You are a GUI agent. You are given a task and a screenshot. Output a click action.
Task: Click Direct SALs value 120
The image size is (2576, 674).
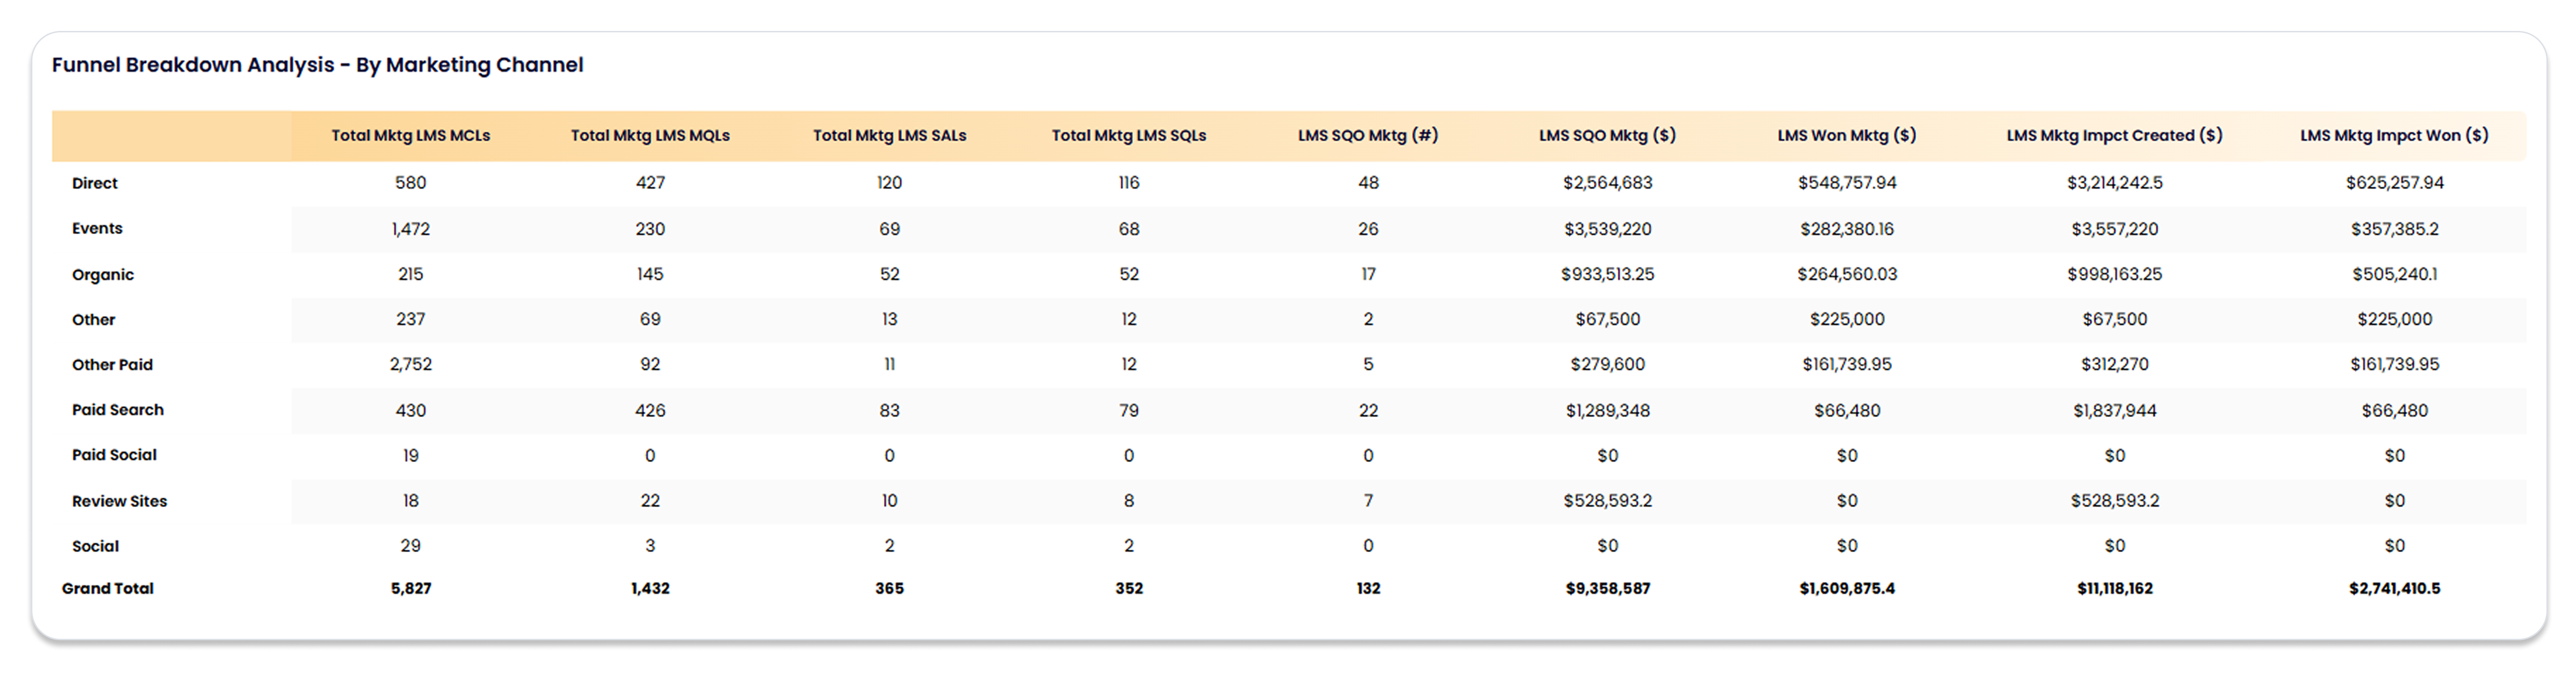point(889,183)
